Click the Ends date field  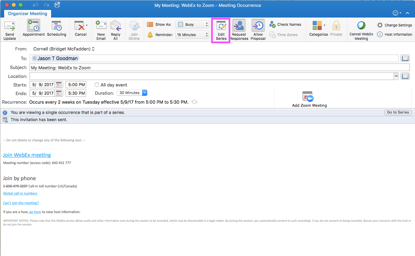42,93
